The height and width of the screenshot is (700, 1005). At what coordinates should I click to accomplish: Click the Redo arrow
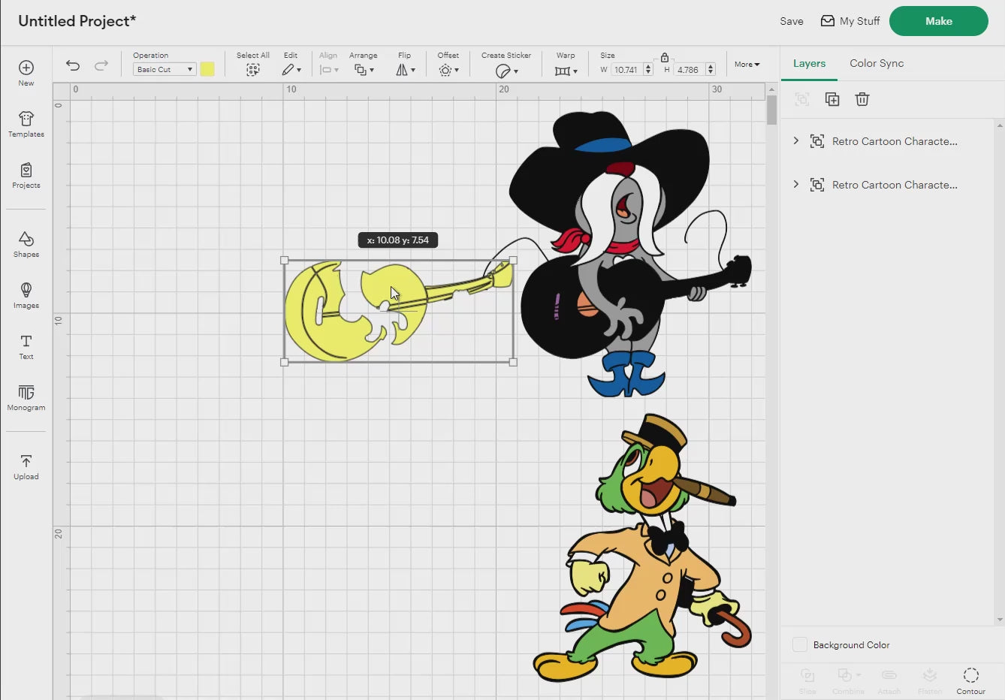[101, 65]
